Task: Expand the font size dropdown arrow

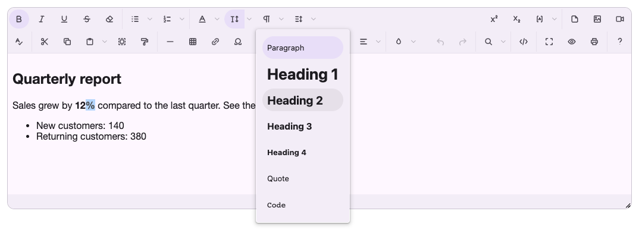Action: [249, 19]
